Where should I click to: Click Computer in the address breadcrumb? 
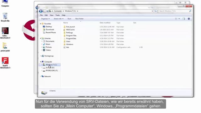(58, 11)
